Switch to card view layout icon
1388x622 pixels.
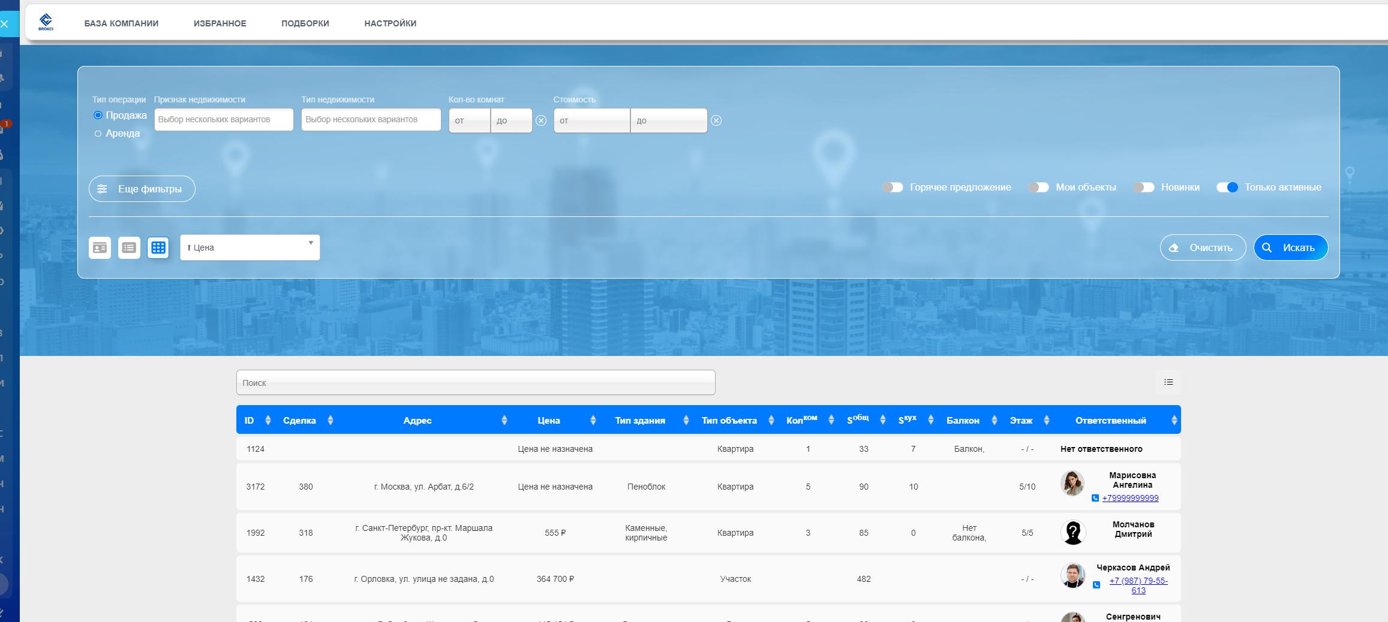(x=100, y=247)
